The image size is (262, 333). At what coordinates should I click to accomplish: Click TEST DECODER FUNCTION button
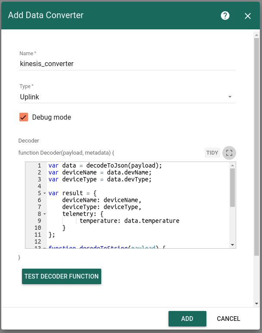[62, 276]
